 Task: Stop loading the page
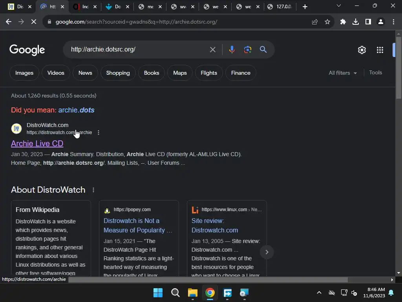pyautogui.click(x=34, y=22)
